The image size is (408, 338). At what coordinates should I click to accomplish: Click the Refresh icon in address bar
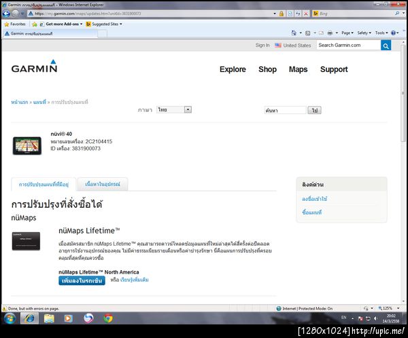point(298,14)
